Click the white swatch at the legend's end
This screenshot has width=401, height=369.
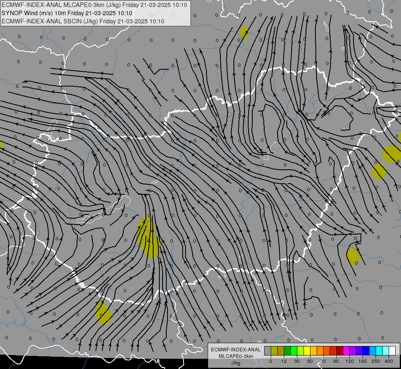[392, 351]
